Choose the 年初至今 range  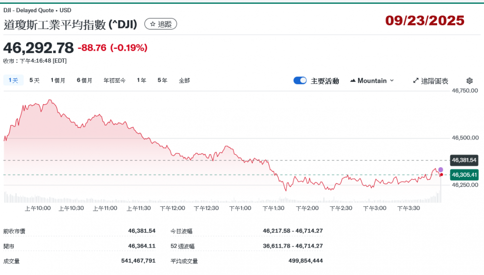pos(114,81)
